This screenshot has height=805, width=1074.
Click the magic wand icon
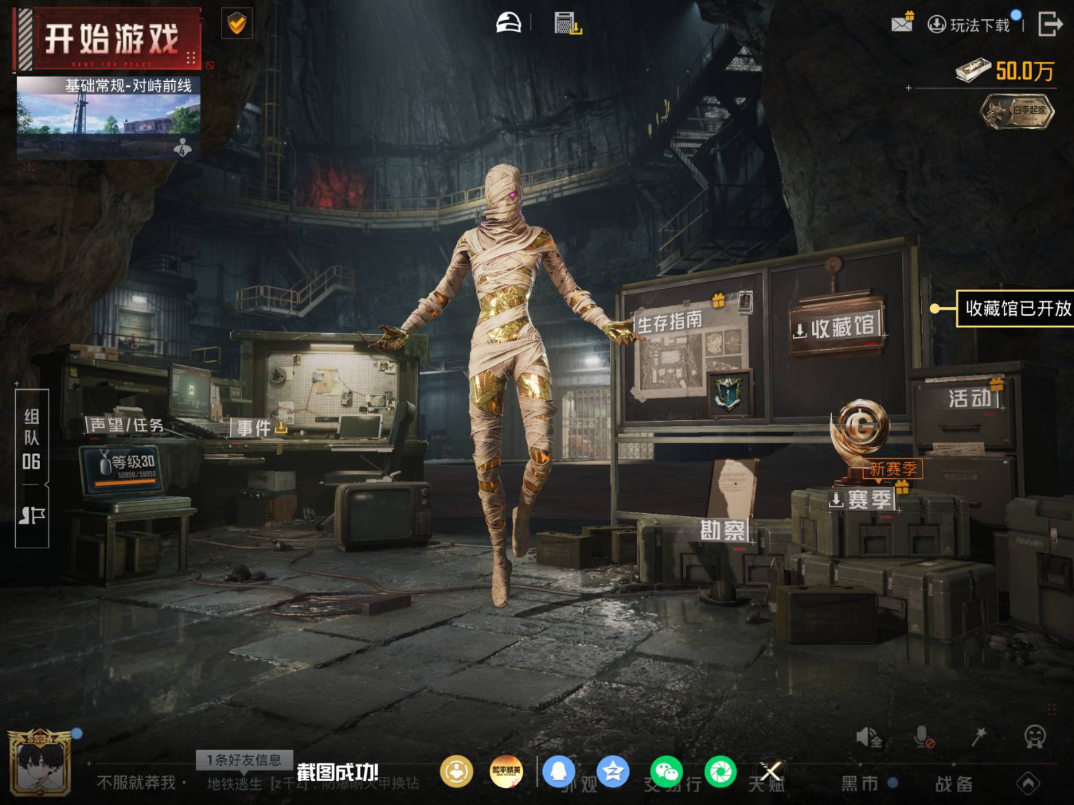point(978,737)
